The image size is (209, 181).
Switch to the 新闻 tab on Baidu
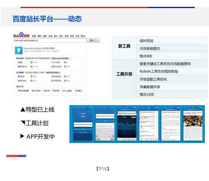click(x=34, y=36)
